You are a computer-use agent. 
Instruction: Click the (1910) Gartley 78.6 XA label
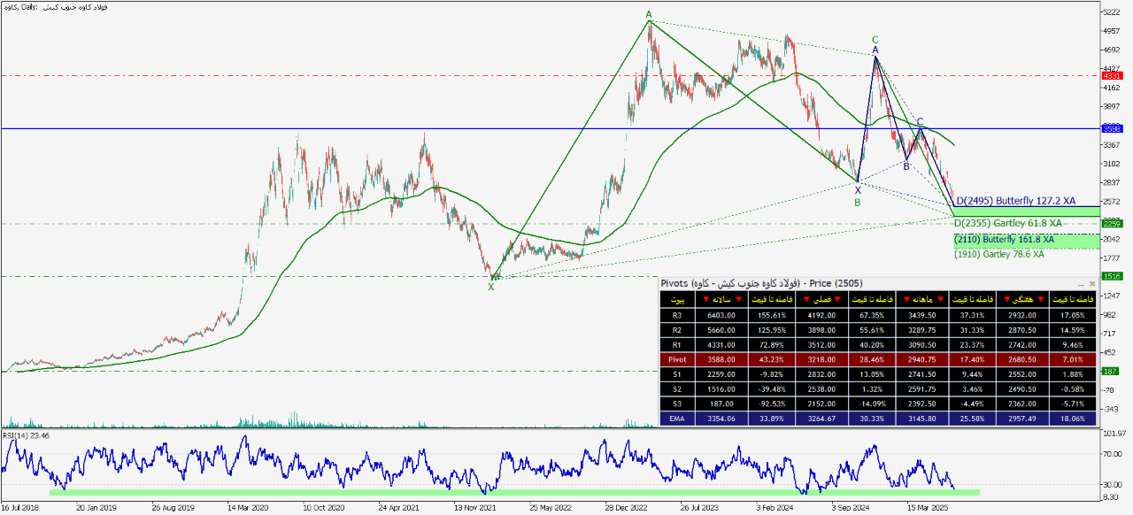(998, 254)
